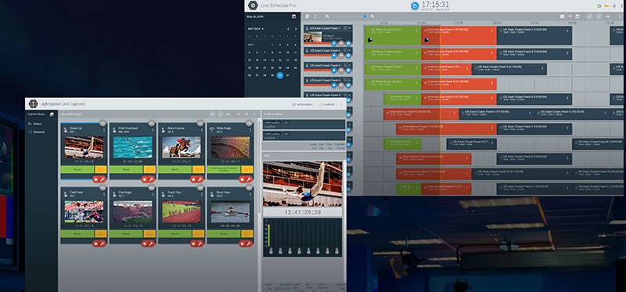The image size is (626, 292).
Task: Click wrench icon on Fan Angle card
Action: (x=151, y=243)
